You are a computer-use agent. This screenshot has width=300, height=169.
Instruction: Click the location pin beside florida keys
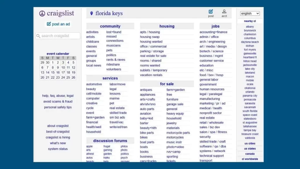point(92,13)
